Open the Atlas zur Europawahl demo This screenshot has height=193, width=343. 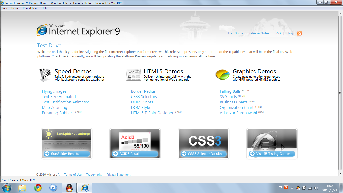coord(238,113)
